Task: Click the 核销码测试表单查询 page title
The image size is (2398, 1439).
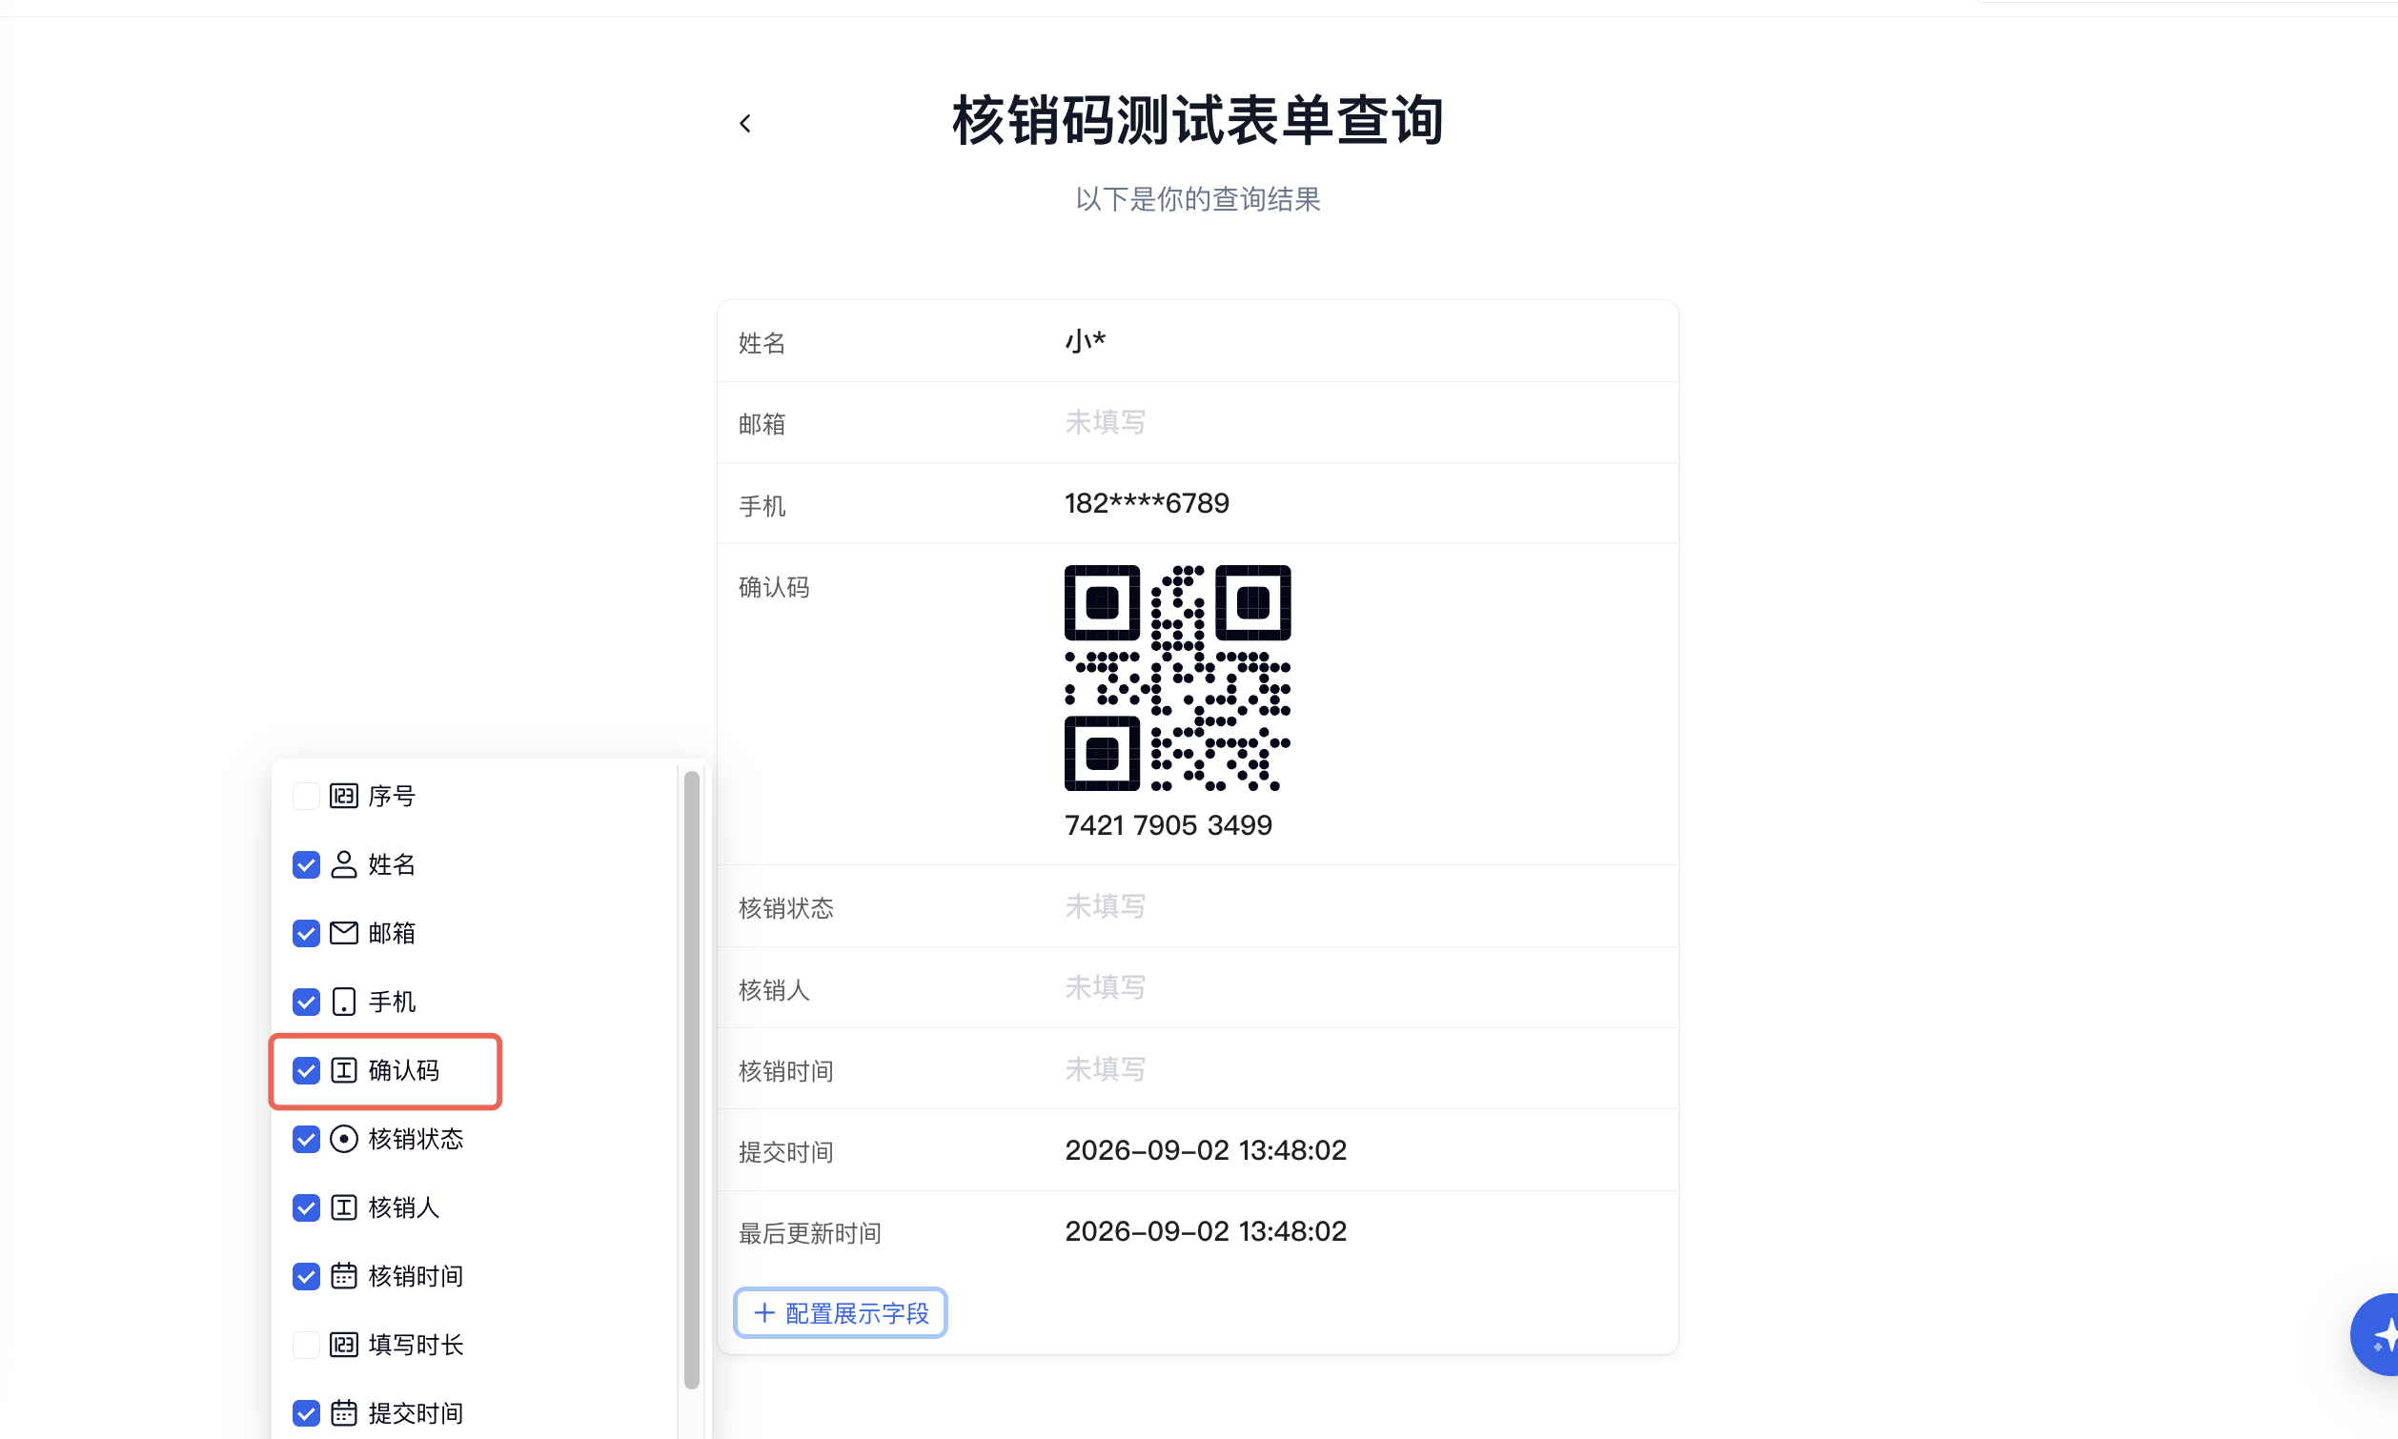Action: pos(1197,121)
